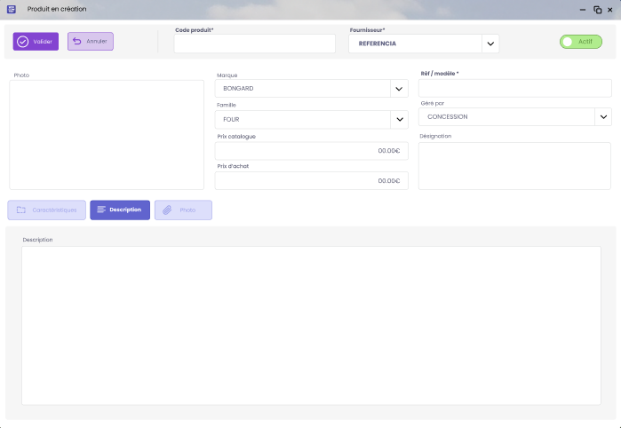Click the large Description text area
The height and width of the screenshot is (428, 621).
point(311,325)
